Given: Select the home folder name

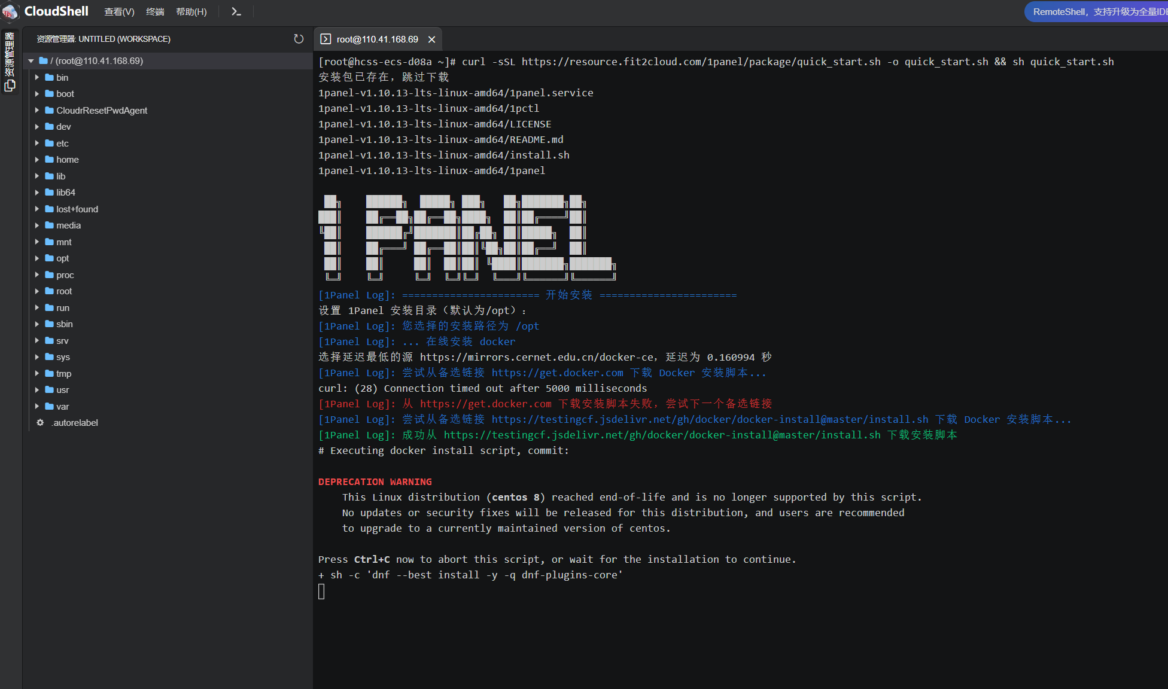Looking at the screenshot, I should pos(68,160).
